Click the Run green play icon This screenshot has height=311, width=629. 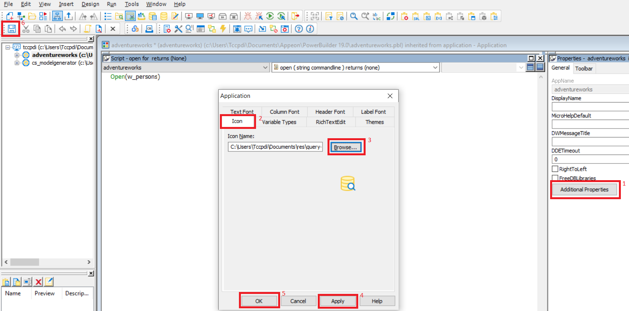270,16
